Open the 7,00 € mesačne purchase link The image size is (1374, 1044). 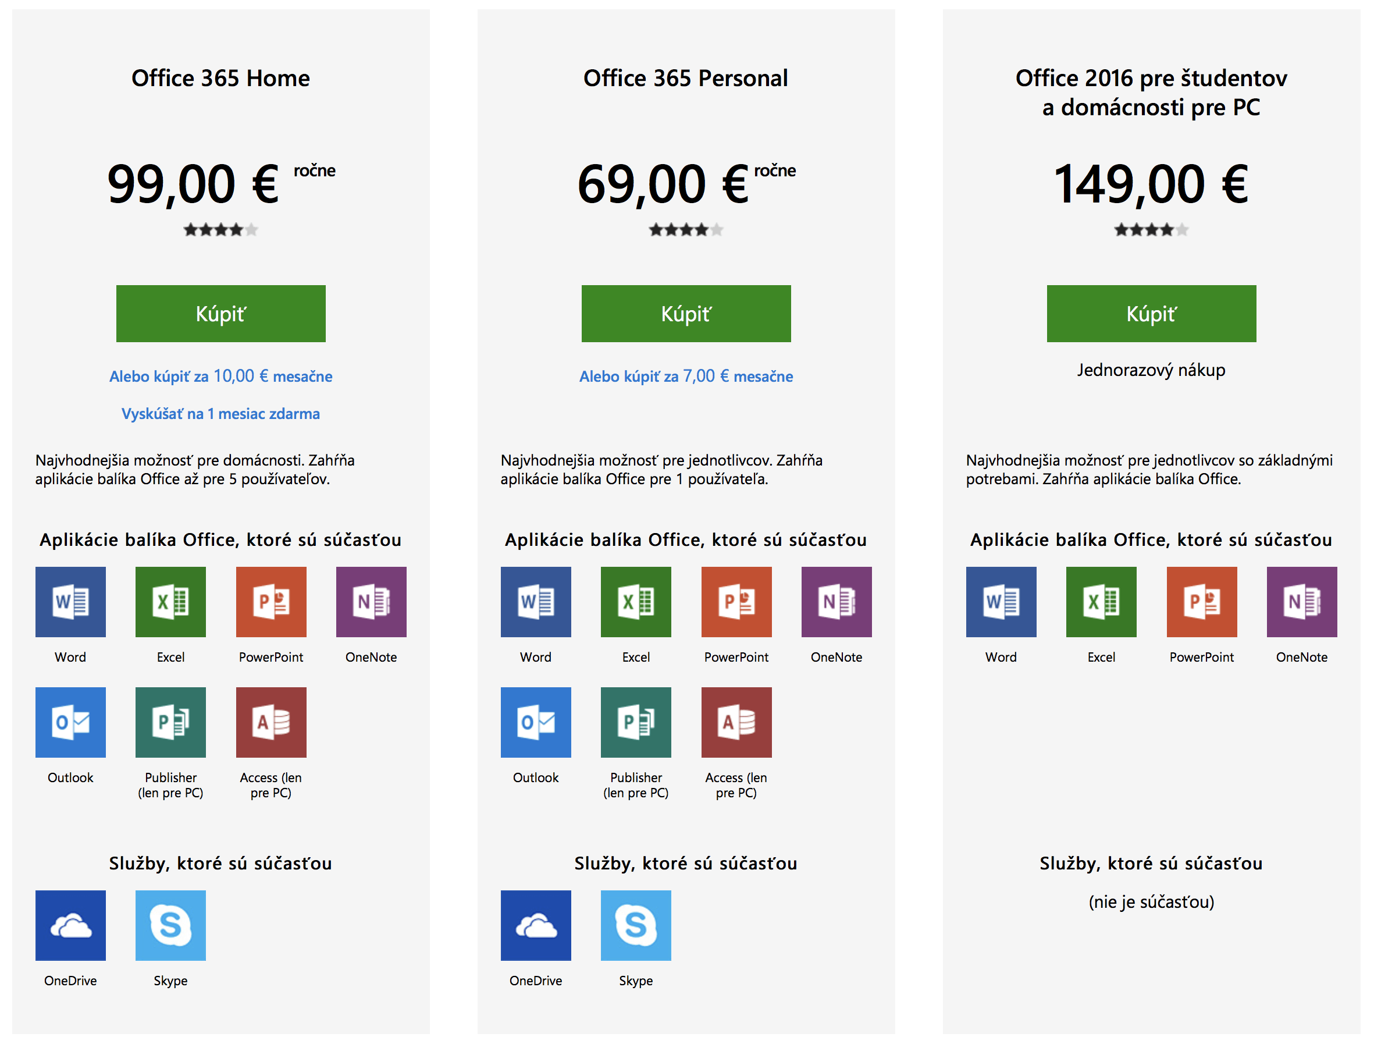pos(686,376)
